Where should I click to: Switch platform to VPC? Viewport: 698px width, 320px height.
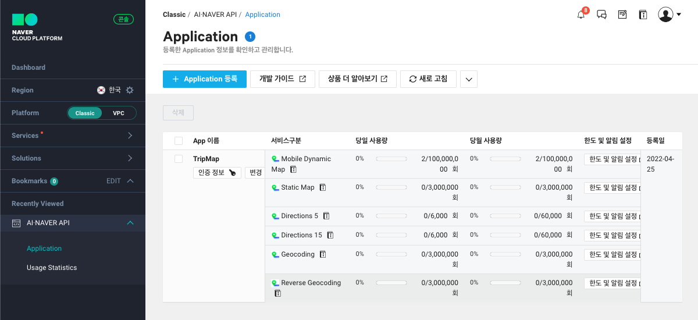(119, 113)
